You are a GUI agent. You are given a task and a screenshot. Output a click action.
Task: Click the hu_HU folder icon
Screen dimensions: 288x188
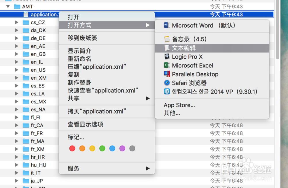(26, 165)
